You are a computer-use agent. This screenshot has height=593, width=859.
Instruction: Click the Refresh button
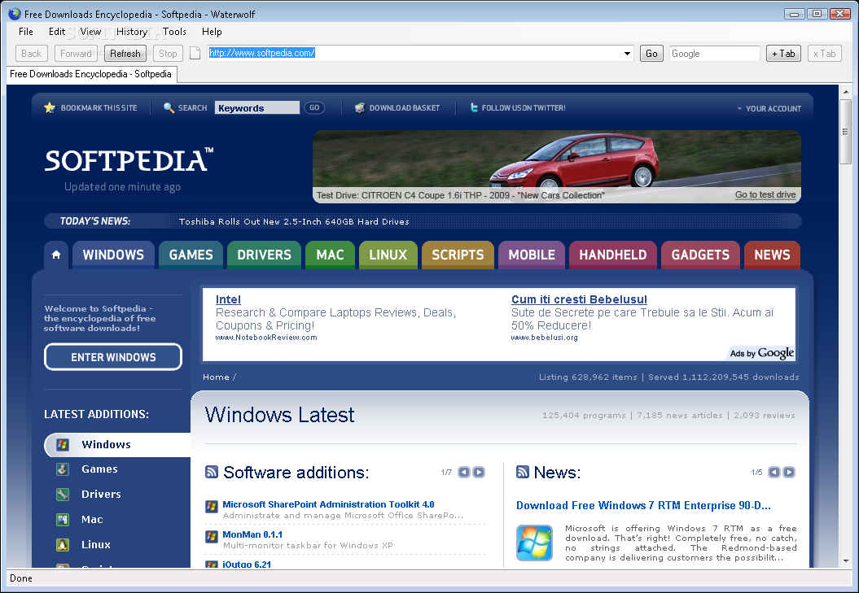pos(125,53)
